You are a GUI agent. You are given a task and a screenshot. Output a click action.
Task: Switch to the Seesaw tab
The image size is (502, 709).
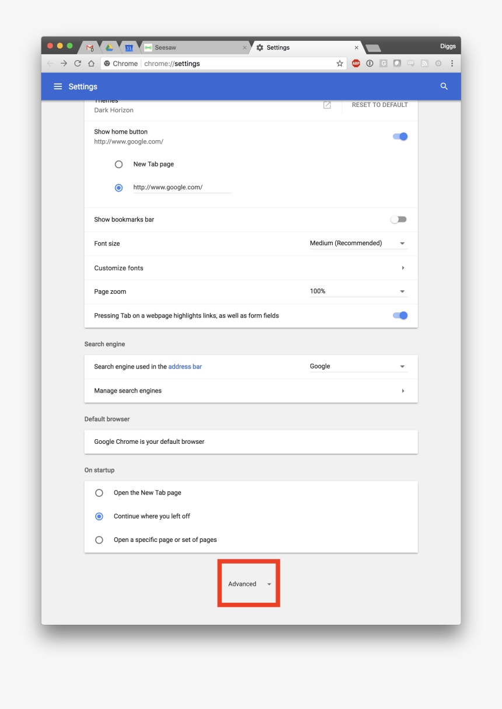(195, 48)
